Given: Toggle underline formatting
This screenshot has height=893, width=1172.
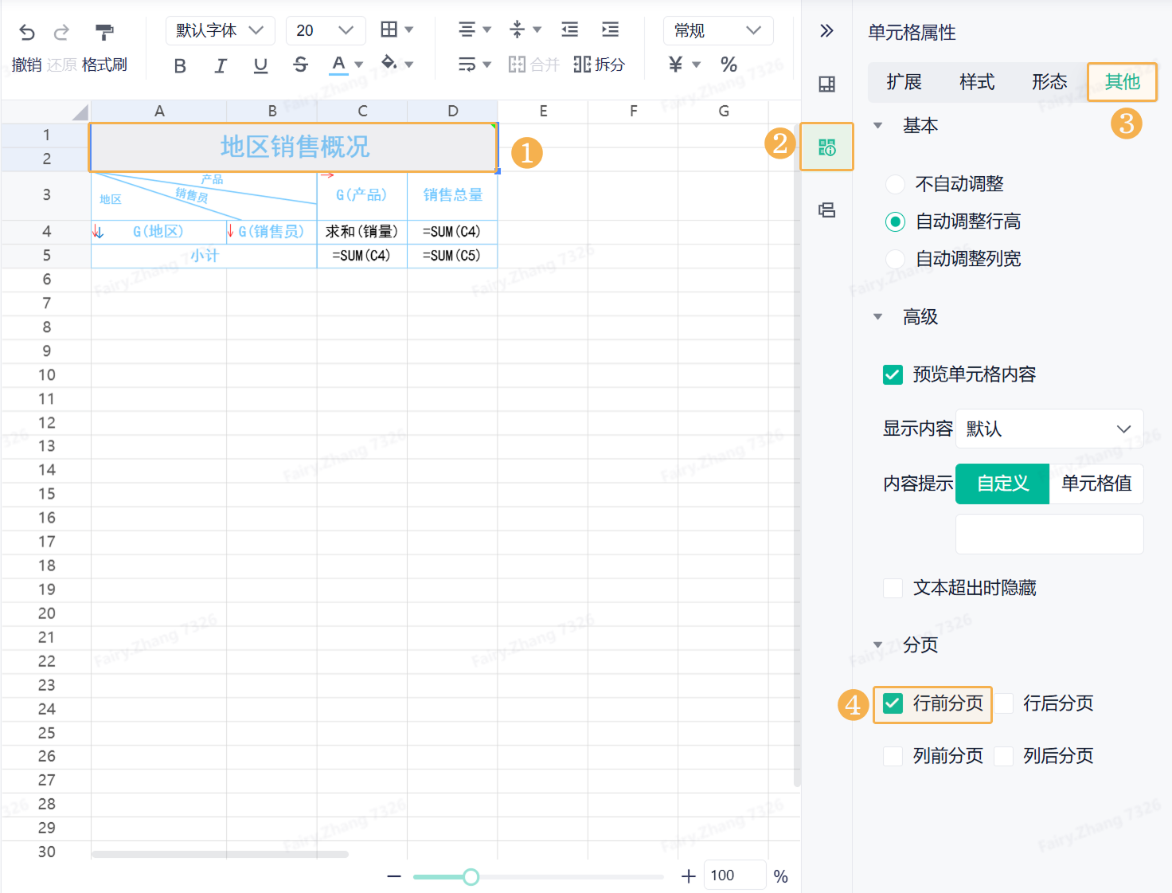Looking at the screenshot, I should [260, 65].
